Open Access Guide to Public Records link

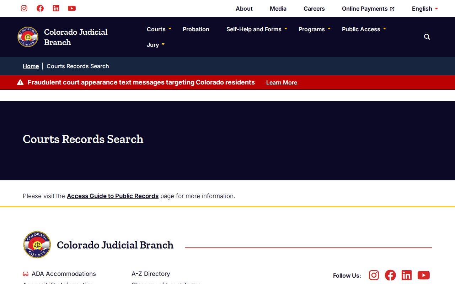113,196
